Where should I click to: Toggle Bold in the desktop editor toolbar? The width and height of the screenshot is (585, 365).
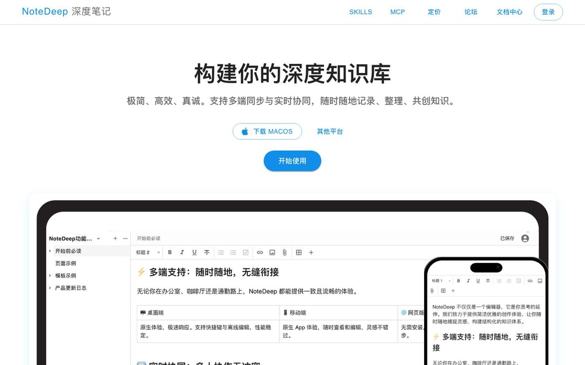[x=170, y=252]
